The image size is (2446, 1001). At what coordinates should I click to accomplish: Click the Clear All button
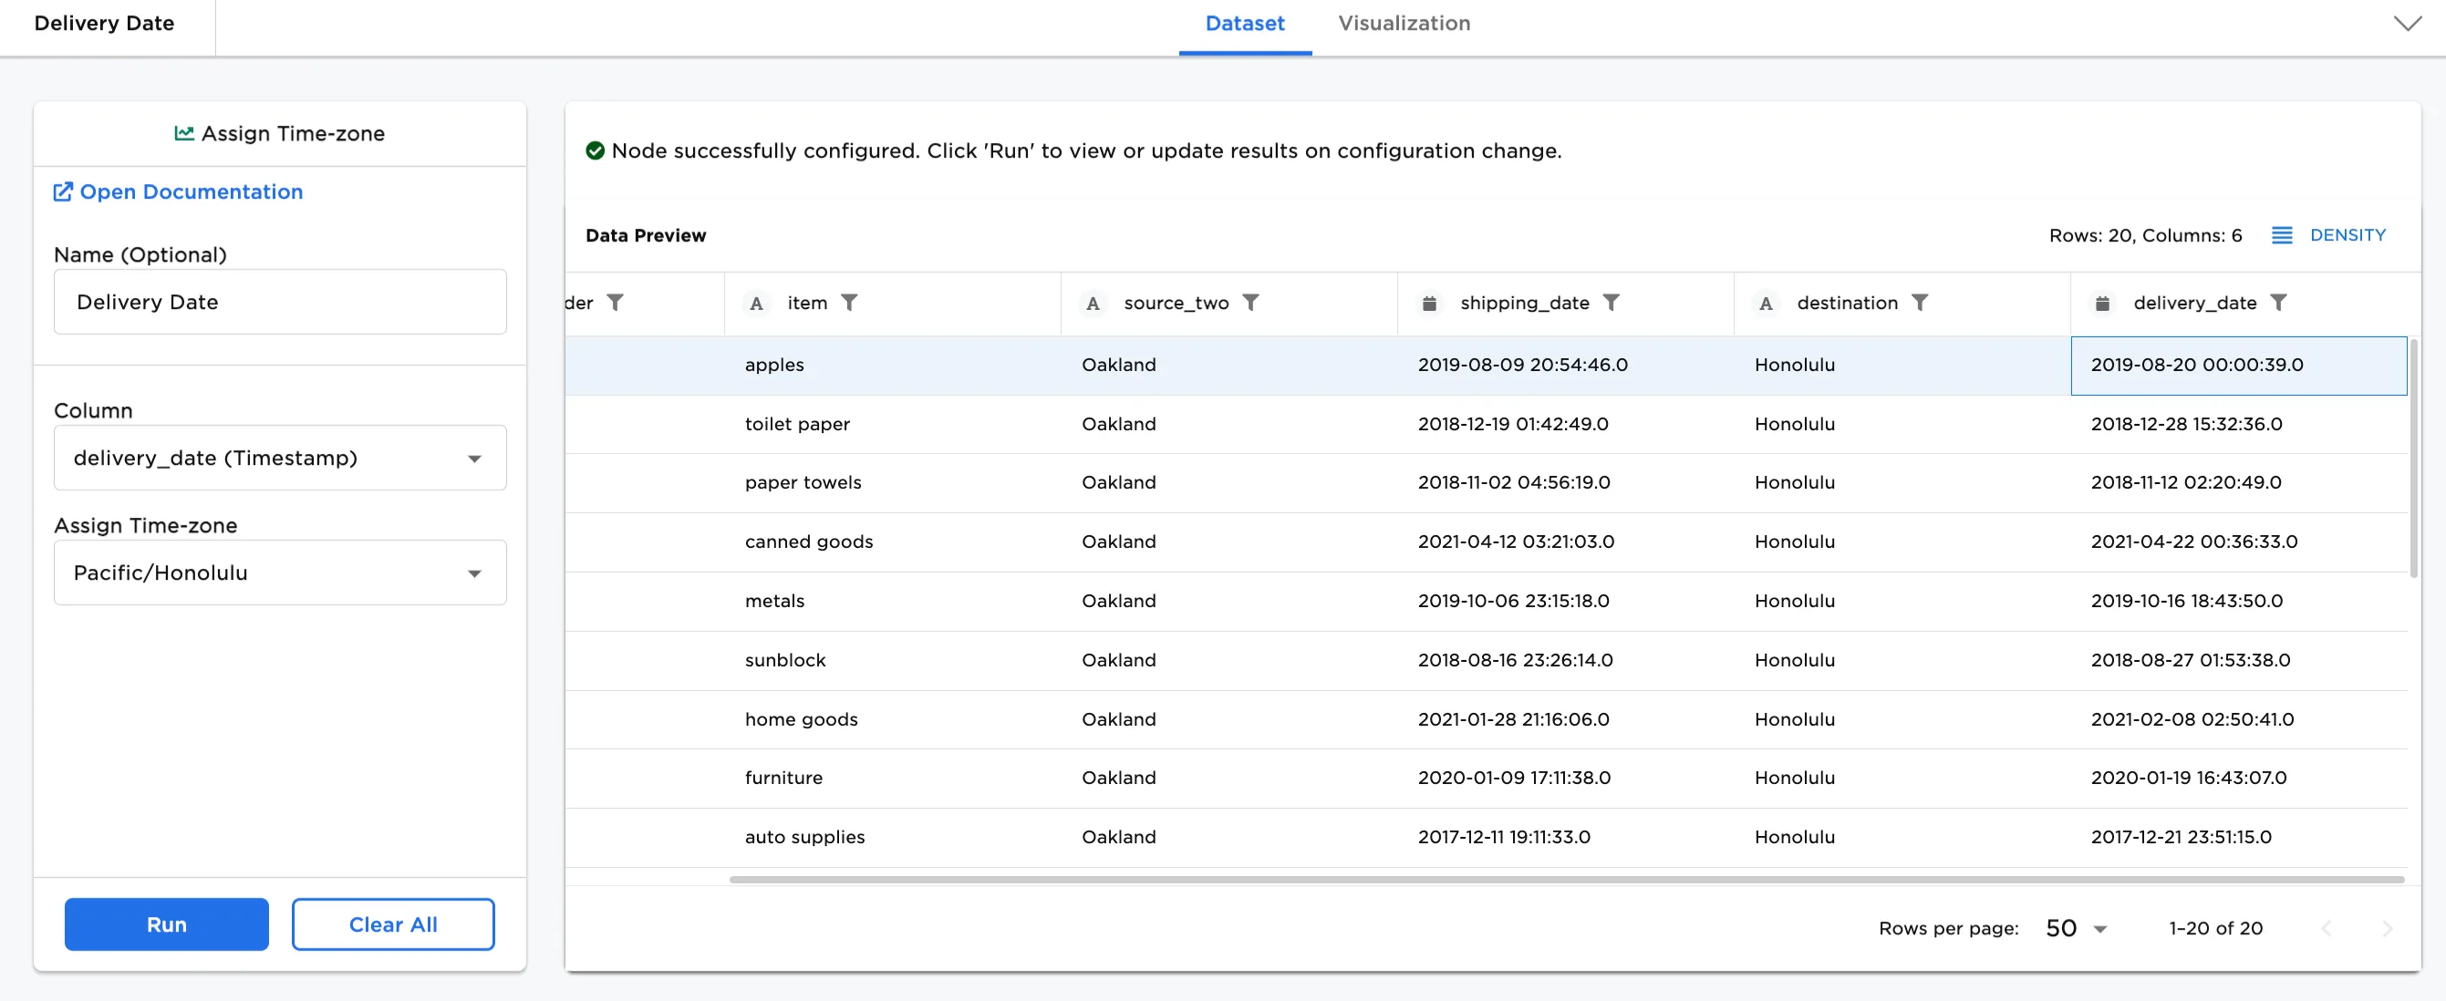point(392,924)
